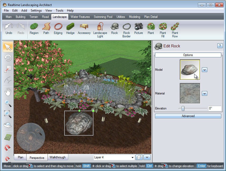Click the Edit Rock help question button

[x=220, y=46]
